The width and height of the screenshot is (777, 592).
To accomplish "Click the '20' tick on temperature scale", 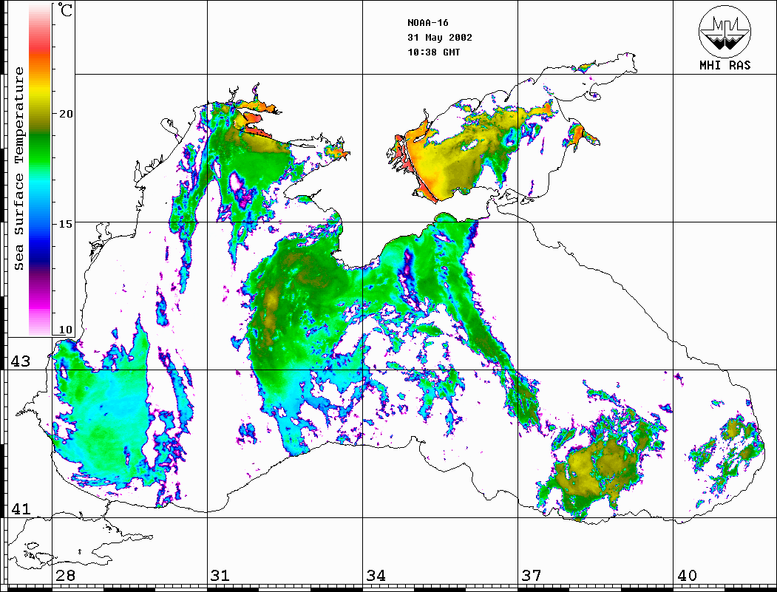I will 65,114.
